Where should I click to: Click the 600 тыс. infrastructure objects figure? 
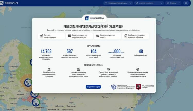click(x=116, y=51)
